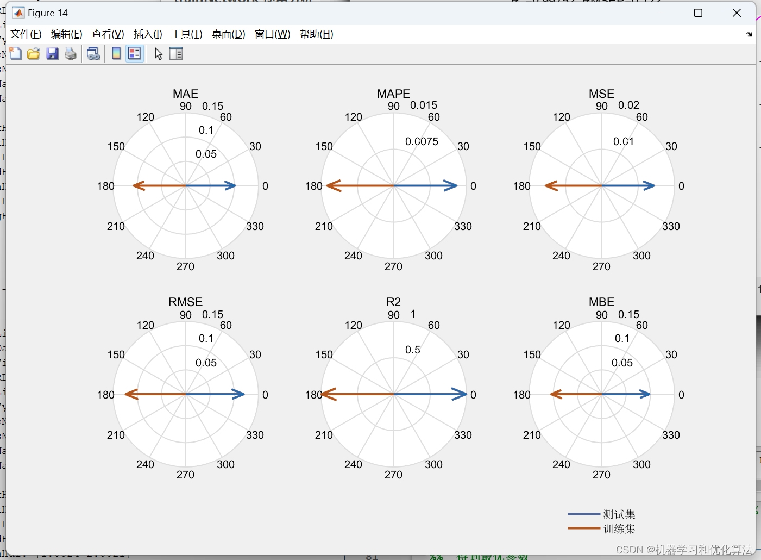Viewport: 761px width, 560px height.
Task: Open the 插入(I) menu
Action: pyautogui.click(x=147, y=34)
